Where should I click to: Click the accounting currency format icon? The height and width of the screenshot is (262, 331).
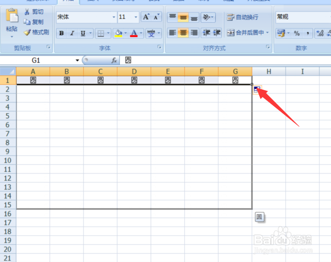(281, 33)
